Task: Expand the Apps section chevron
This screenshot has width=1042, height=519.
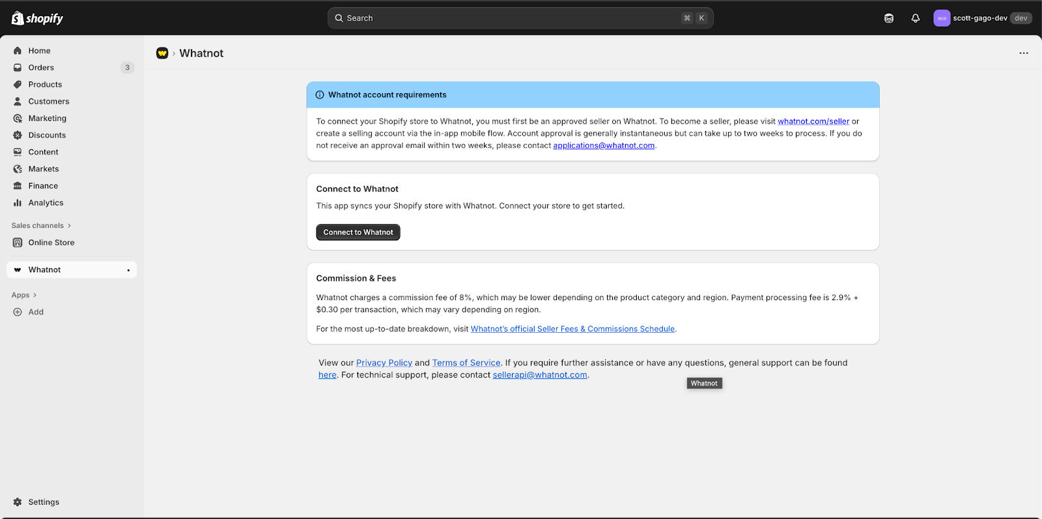Action: tap(35, 295)
